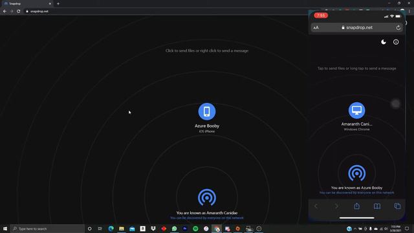Open Task View on the taskbar
Screen dimensions: 414x233
pos(100,228)
